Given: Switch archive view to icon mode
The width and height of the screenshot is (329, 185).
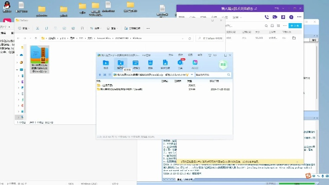Looking at the screenshot, I should click(x=105, y=74).
